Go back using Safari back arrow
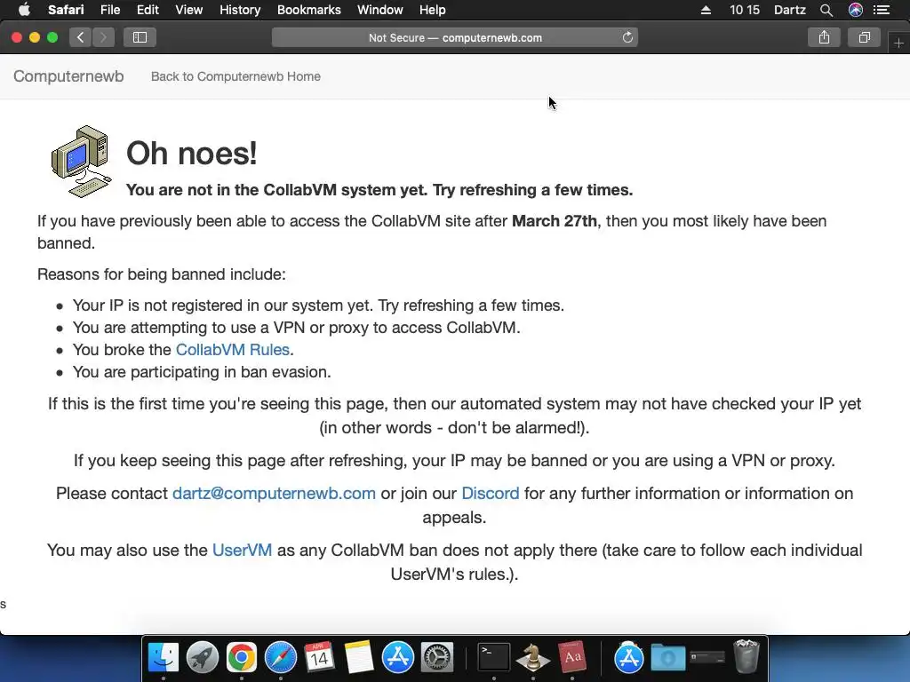This screenshot has height=682, width=910. [x=81, y=37]
